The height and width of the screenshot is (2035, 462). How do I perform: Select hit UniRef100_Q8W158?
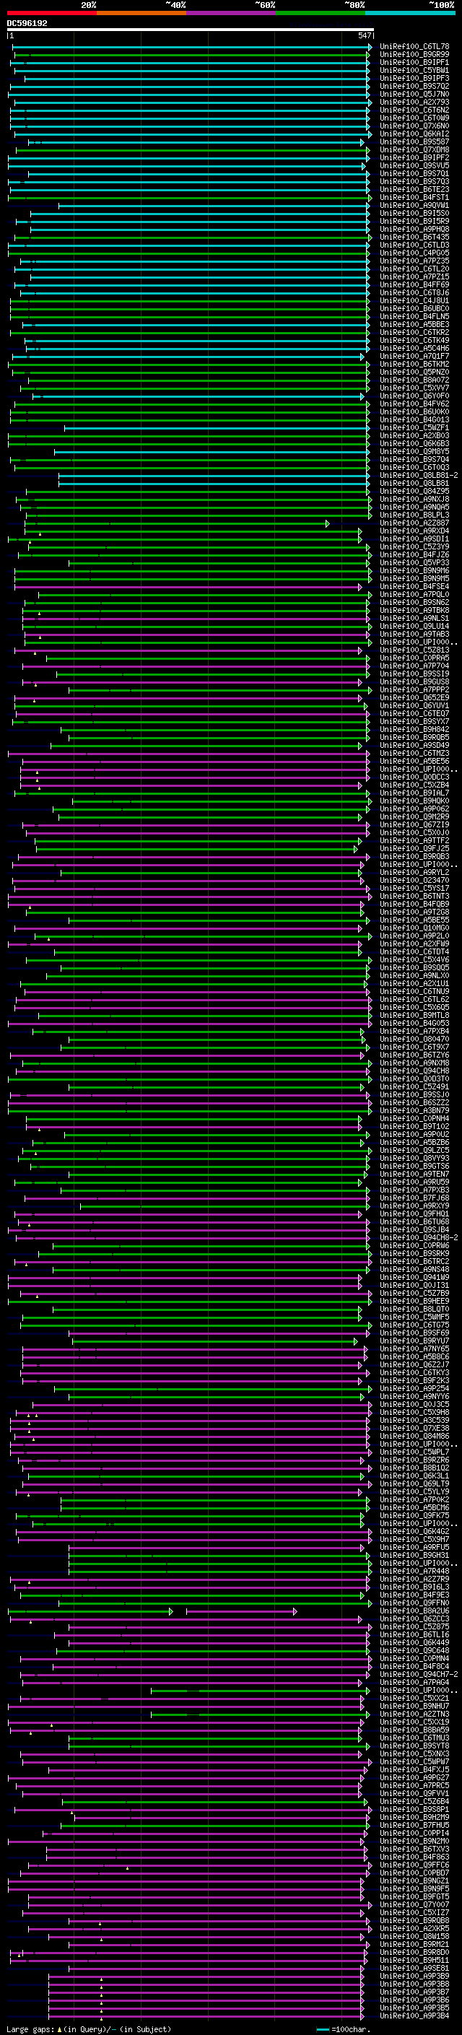coord(414,1936)
